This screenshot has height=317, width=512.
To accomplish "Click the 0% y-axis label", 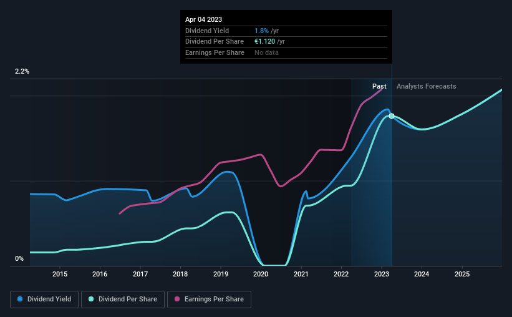I will 19,258.
